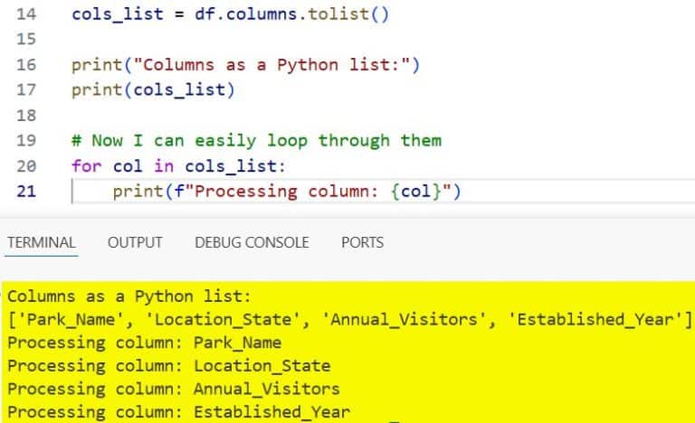The width and height of the screenshot is (695, 423).
Task: Click 'Processing column: Park_Name' terminal line
Action: [145, 343]
